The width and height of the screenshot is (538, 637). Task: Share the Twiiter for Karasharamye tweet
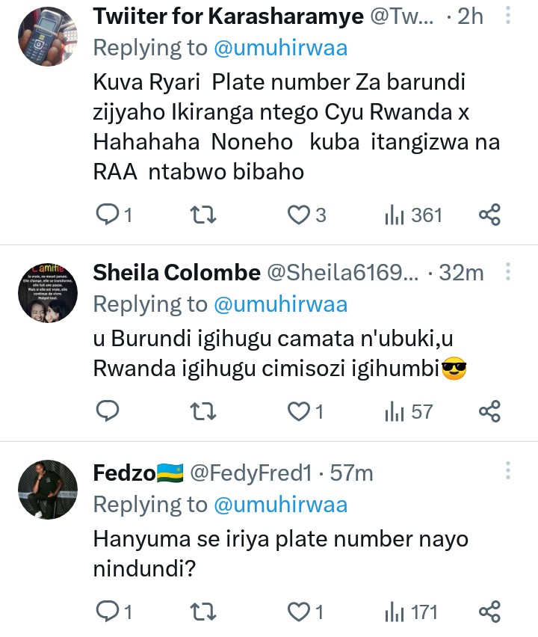489,215
